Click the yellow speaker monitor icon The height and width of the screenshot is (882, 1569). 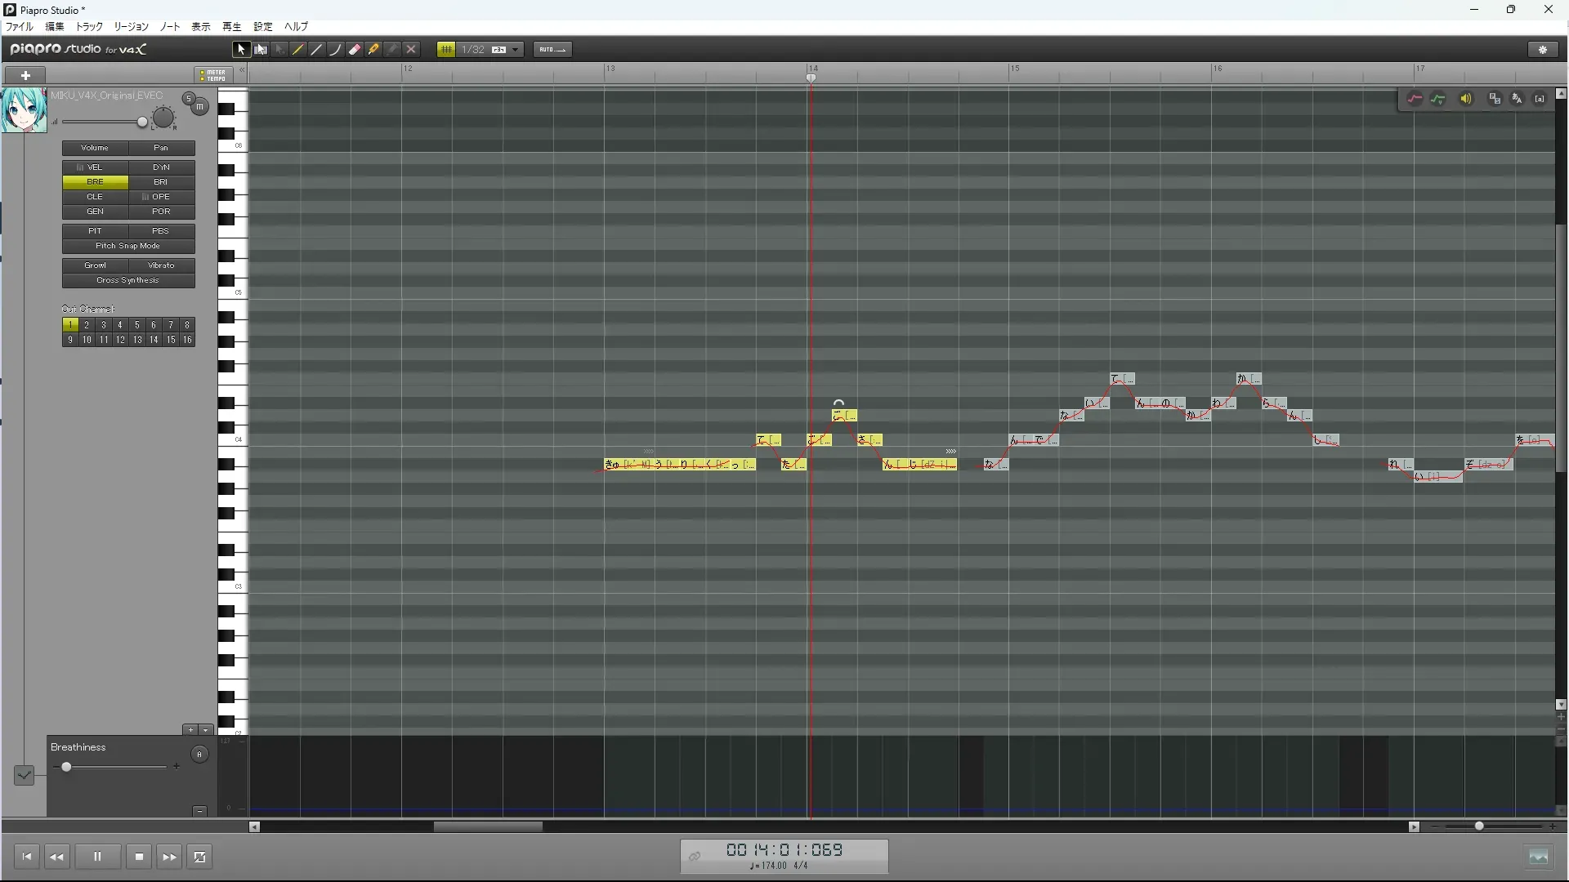(x=1466, y=99)
